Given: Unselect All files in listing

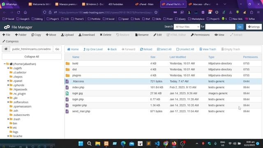Looking at the screenshot, I should click(x=185, y=49).
